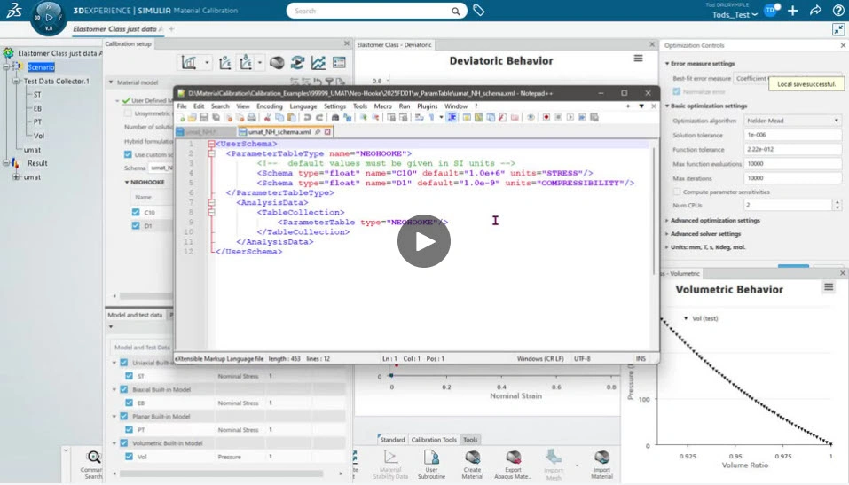Select Test Data Collector.1 in the tree
Screen dimensions: 849x485
coord(56,82)
